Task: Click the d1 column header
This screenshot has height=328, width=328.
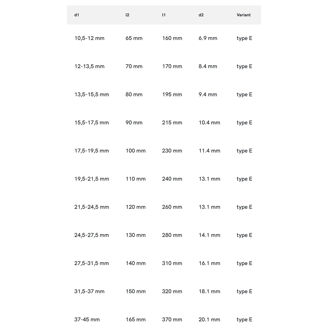Action: pyautogui.click(x=77, y=15)
